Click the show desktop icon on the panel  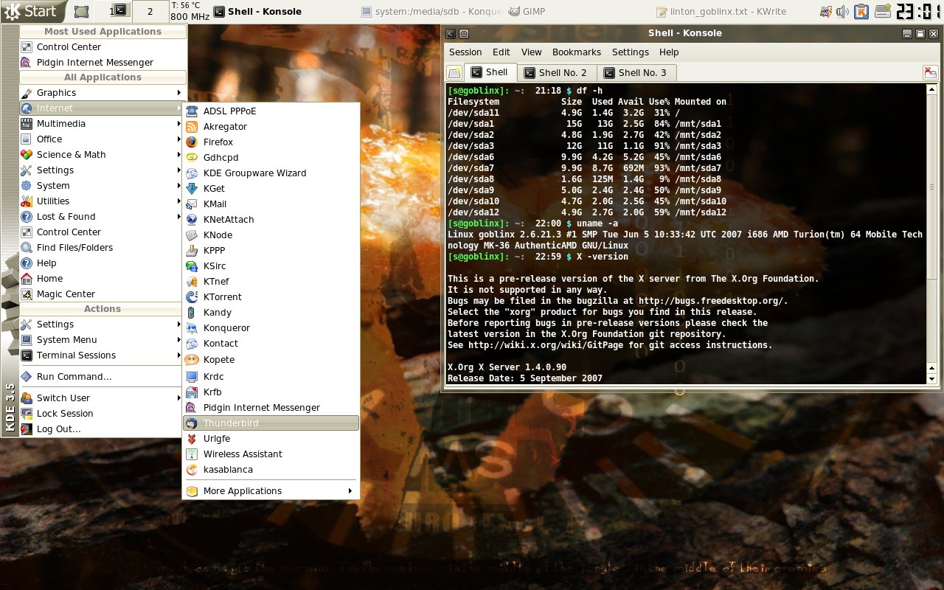point(82,12)
